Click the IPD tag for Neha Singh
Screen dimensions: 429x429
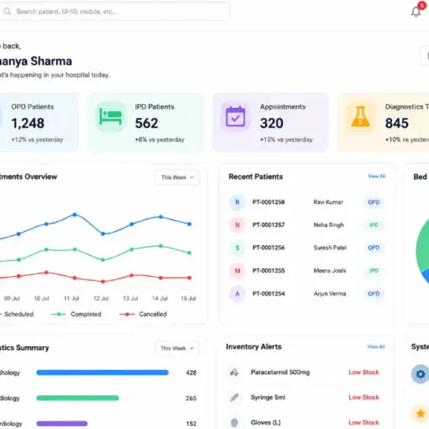pyautogui.click(x=374, y=225)
